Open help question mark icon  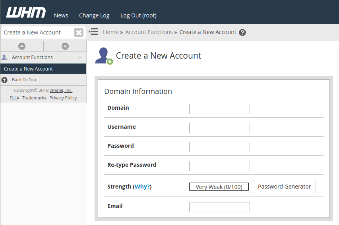coord(242,32)
